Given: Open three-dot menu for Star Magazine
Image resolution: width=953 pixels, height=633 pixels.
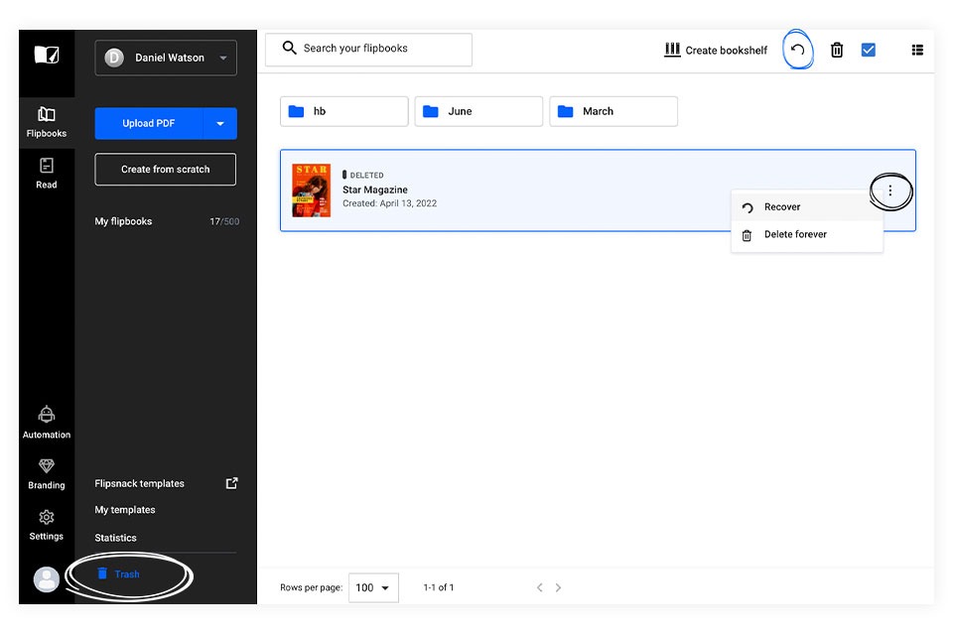Looking at the screenshot, I should pos(889,190).
